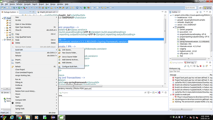Click the File Explorer folder taskbar icon
The image size is (213, 120).
point(28,117)
